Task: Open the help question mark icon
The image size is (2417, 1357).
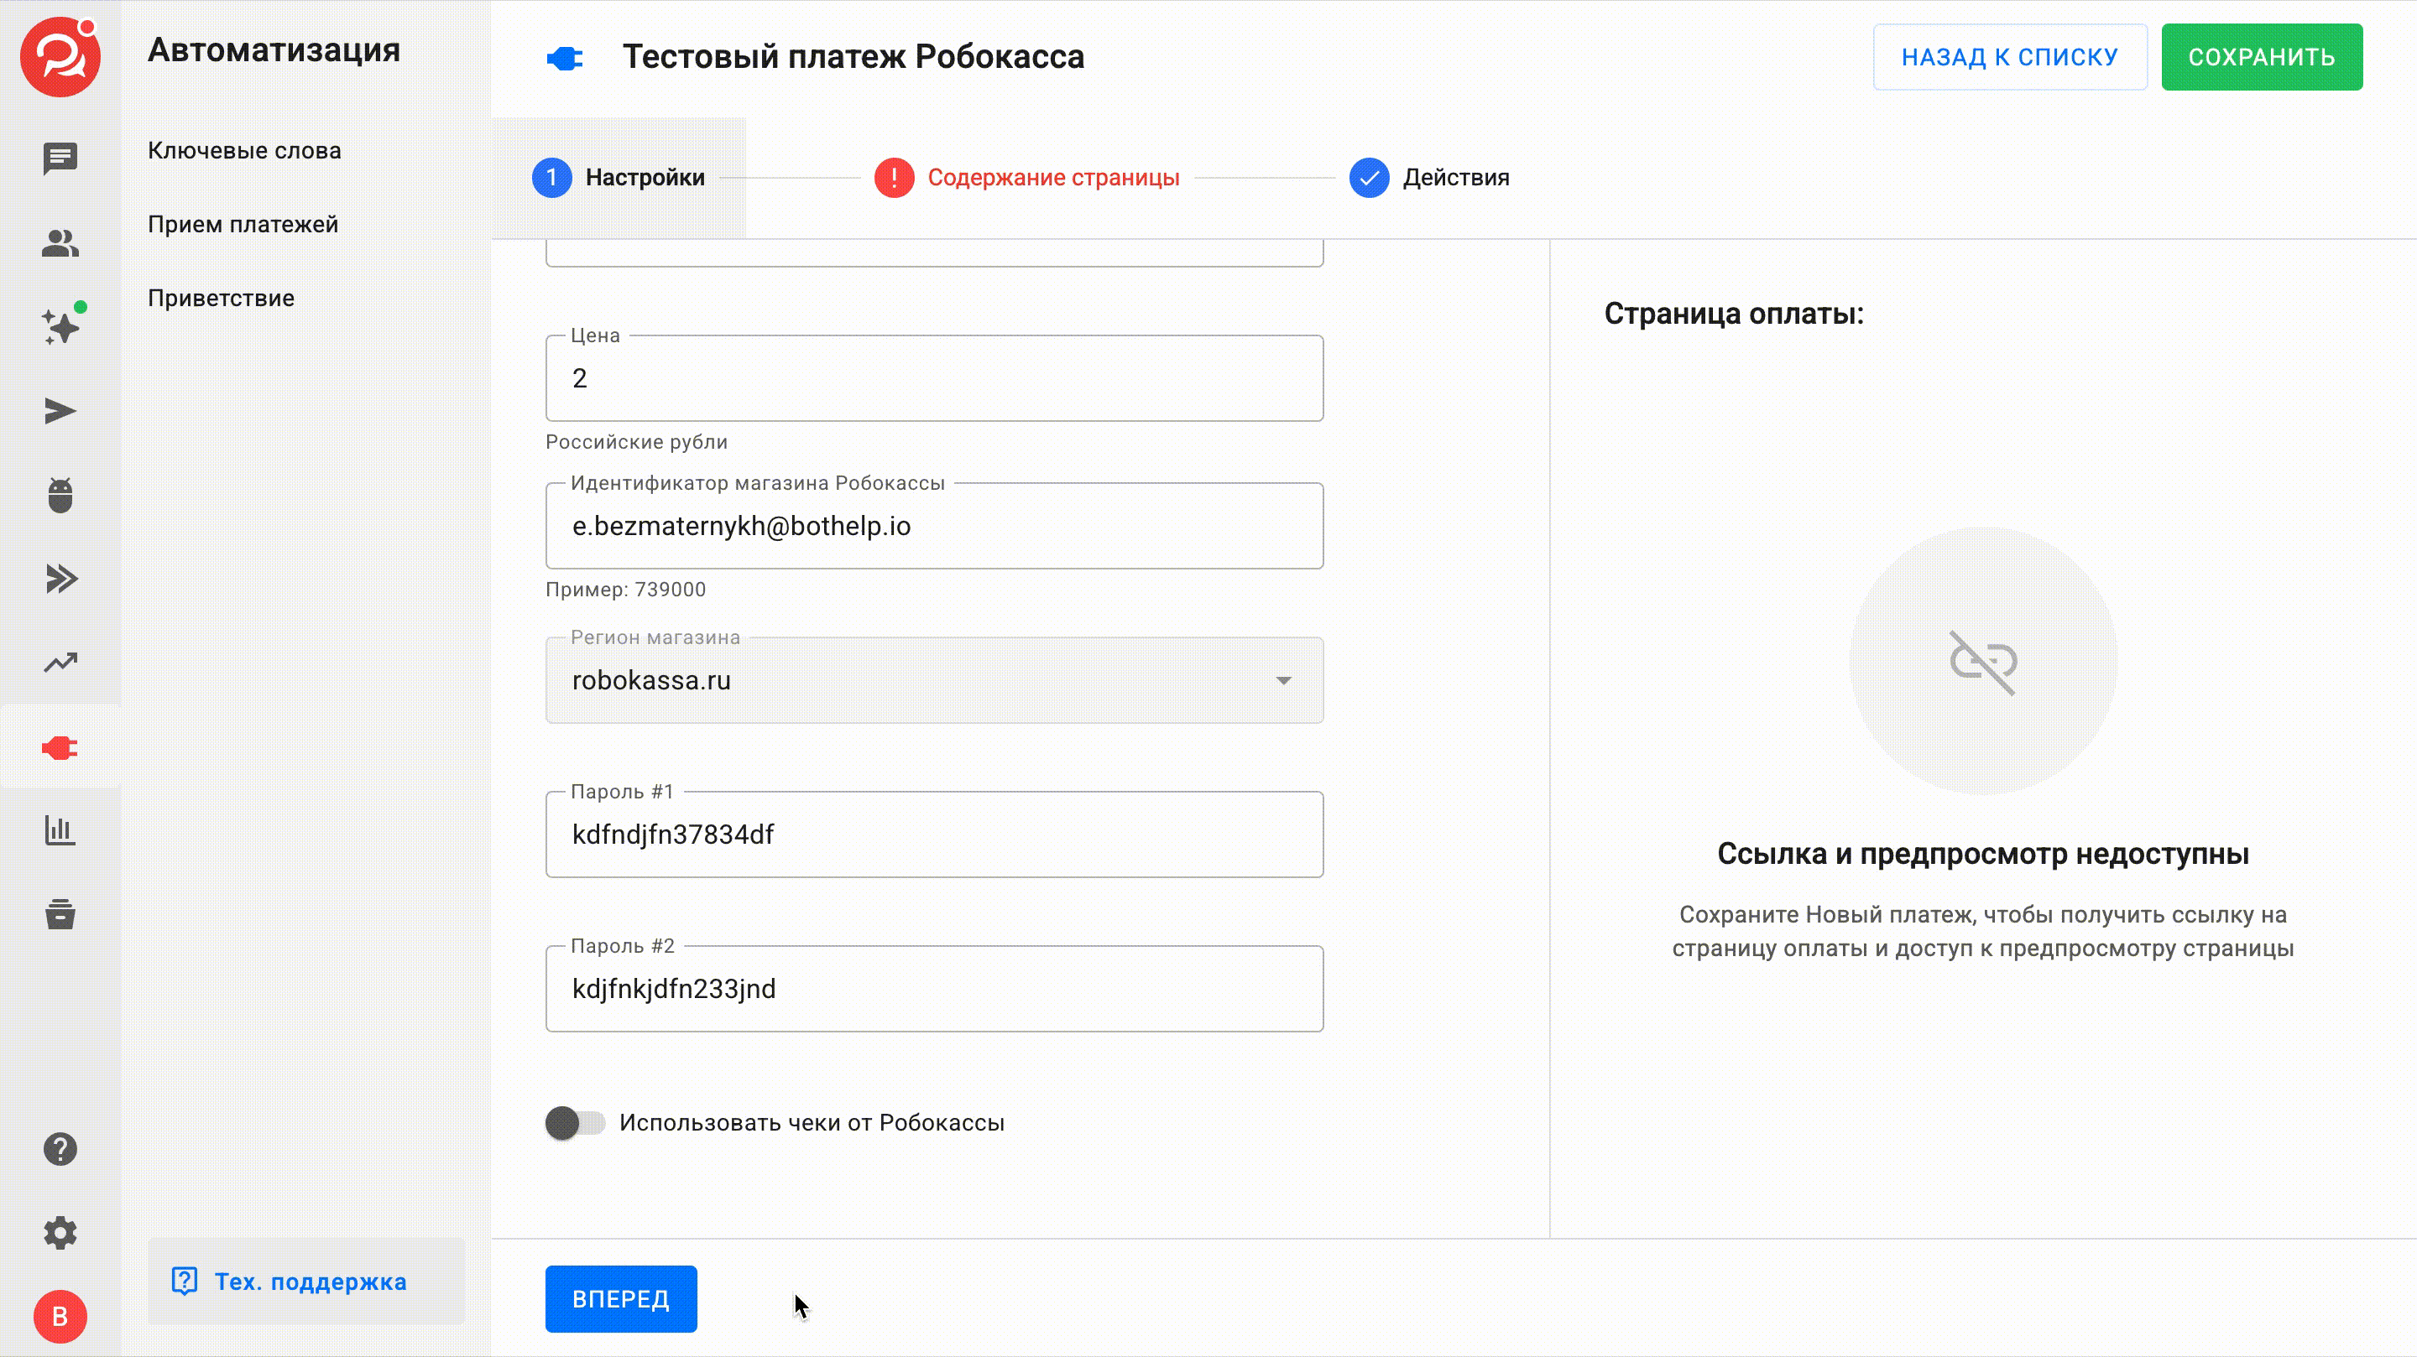Action: pyautogui.click(x=60, y=1149)
